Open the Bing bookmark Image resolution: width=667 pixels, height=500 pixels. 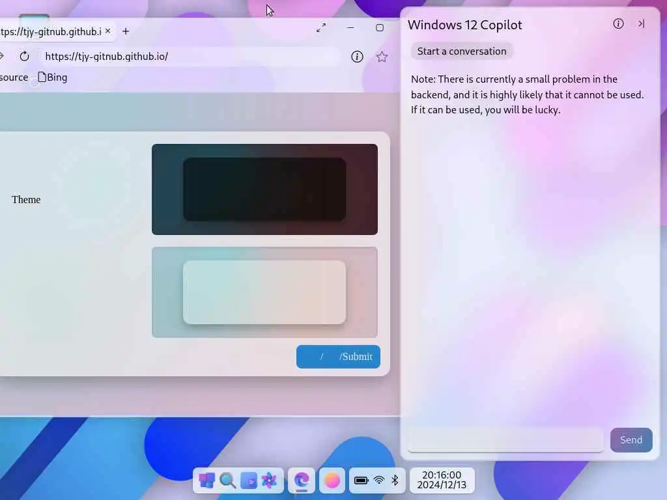(x=53, y=77)
